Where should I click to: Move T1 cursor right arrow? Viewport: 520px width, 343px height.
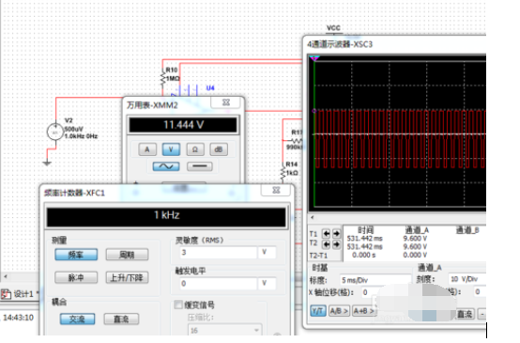pos(337,234)
